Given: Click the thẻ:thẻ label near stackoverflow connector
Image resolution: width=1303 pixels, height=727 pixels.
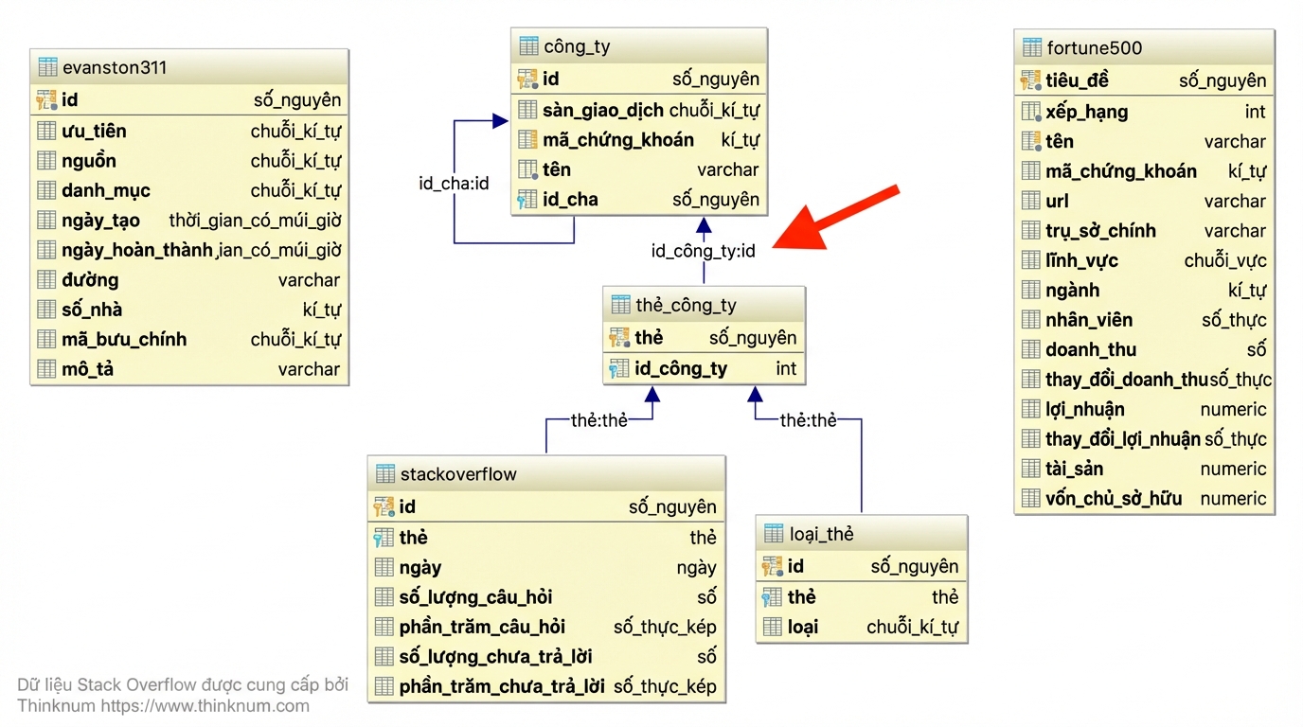Looking at the screenshot, I should pos(599,420).
